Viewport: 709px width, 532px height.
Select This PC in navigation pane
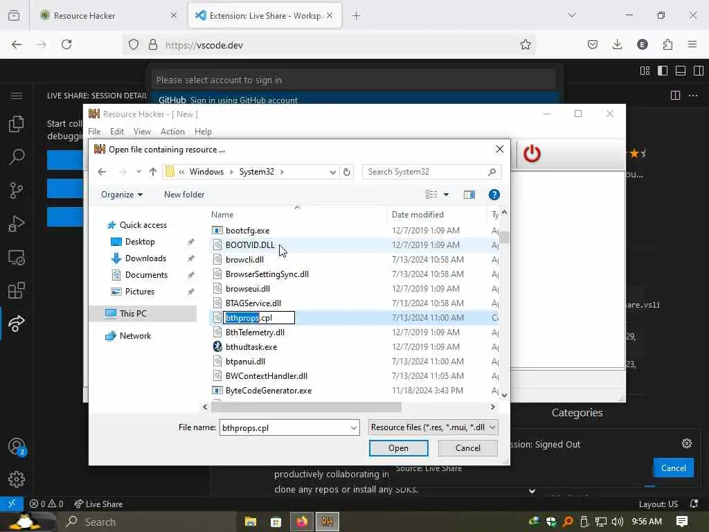[x=144, y=314]
